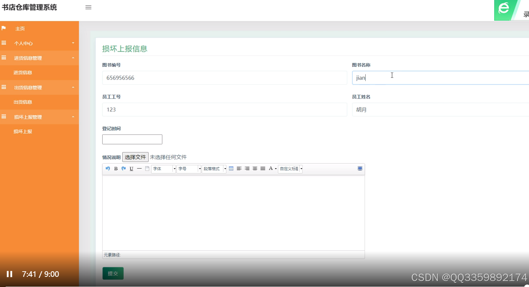
Task: Click the 员工工号 field containing 123
Action: [224, 110]
